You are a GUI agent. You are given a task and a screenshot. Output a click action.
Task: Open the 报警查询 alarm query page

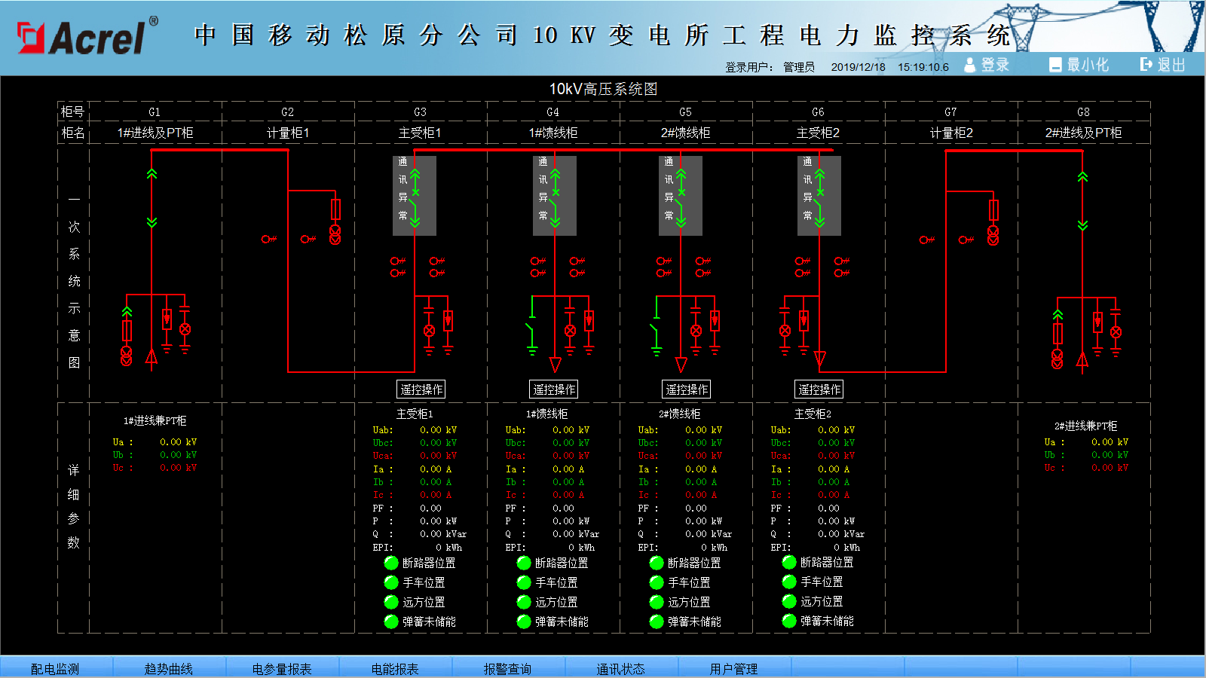(x=507, y=668)
